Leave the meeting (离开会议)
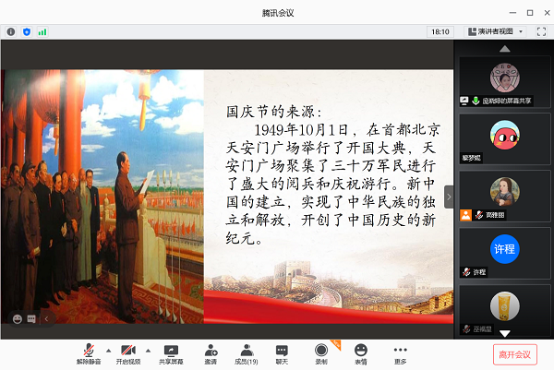Screen dimensions: 554x370 pos(515,354)
